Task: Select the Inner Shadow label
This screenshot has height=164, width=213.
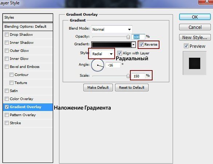Action: [21, 42]
